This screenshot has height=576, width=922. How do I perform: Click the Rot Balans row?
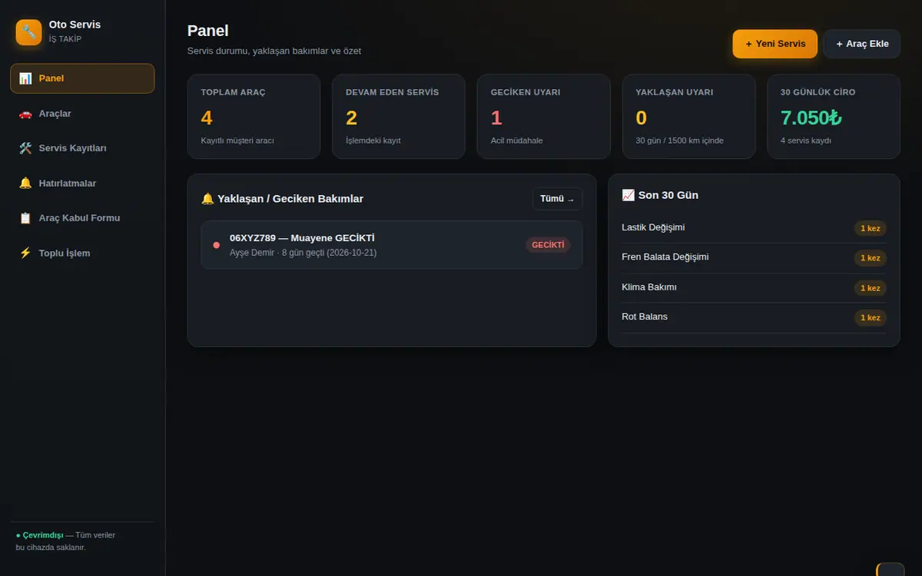(x=754, y=317)
